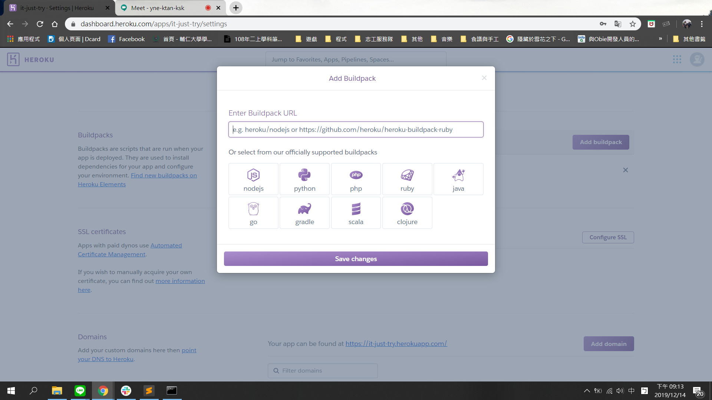Open a new browser tab
This screenshot has height=400, width=712.
tap(236, 8)
